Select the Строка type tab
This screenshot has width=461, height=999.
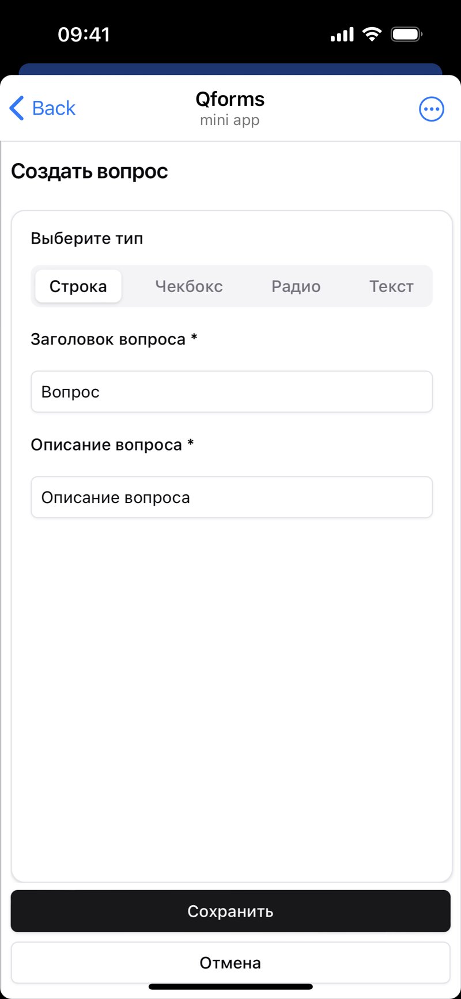78,286
